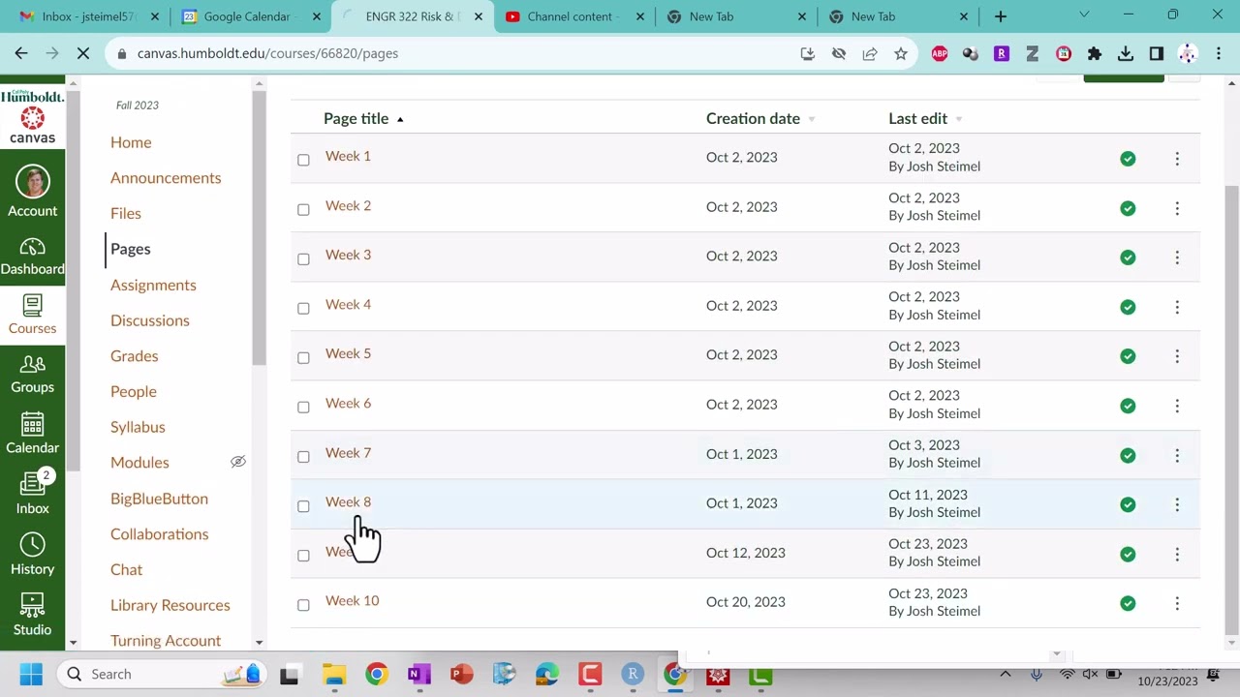Open OneNote from the taskbar

pos(419,674)
